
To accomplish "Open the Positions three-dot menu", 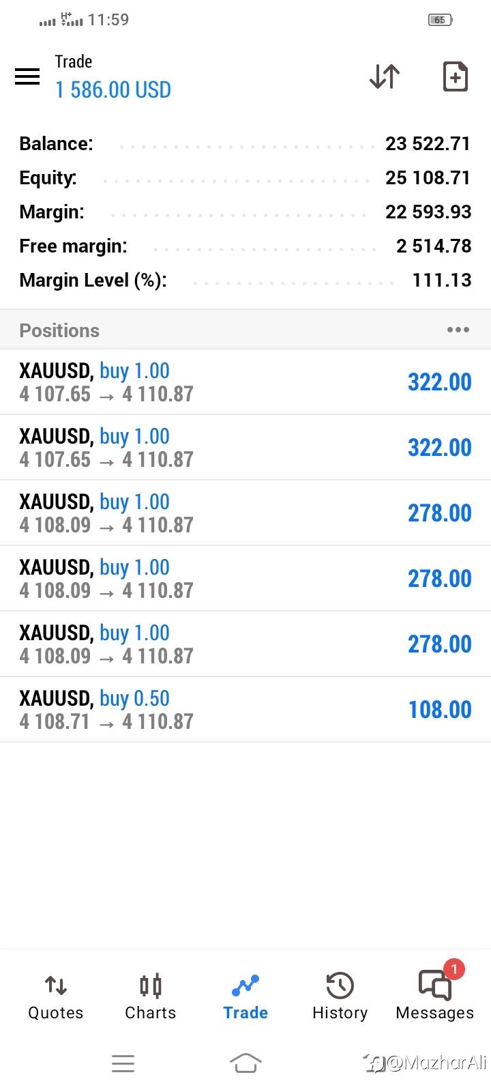I will pyautogui.click(x=458, y=330).
